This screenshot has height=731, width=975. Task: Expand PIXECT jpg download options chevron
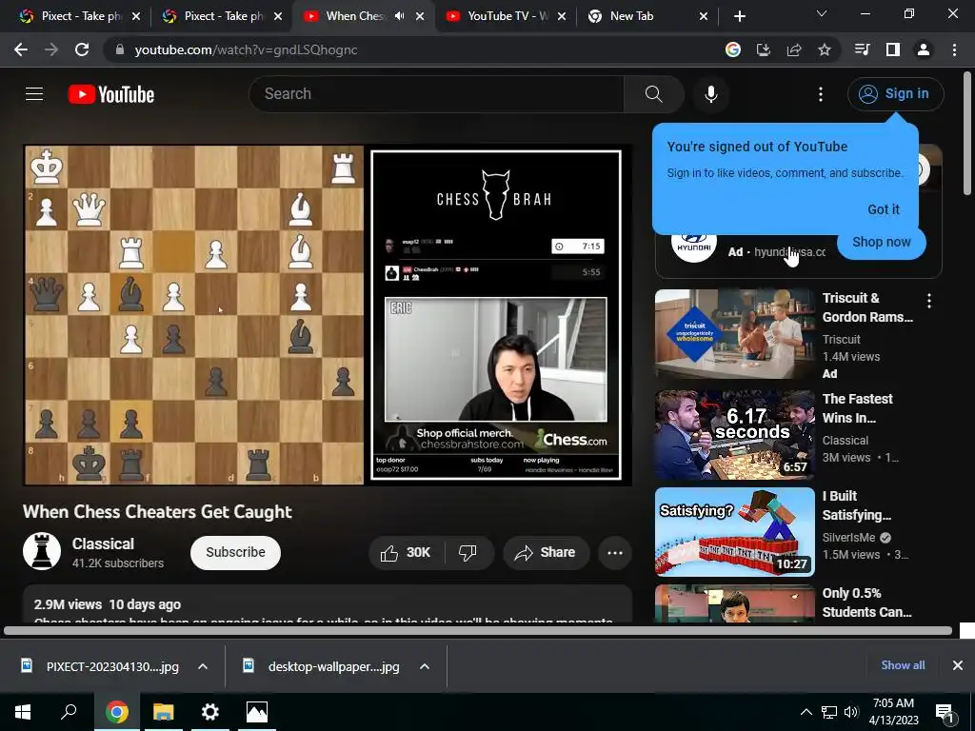tap(203, 666)
